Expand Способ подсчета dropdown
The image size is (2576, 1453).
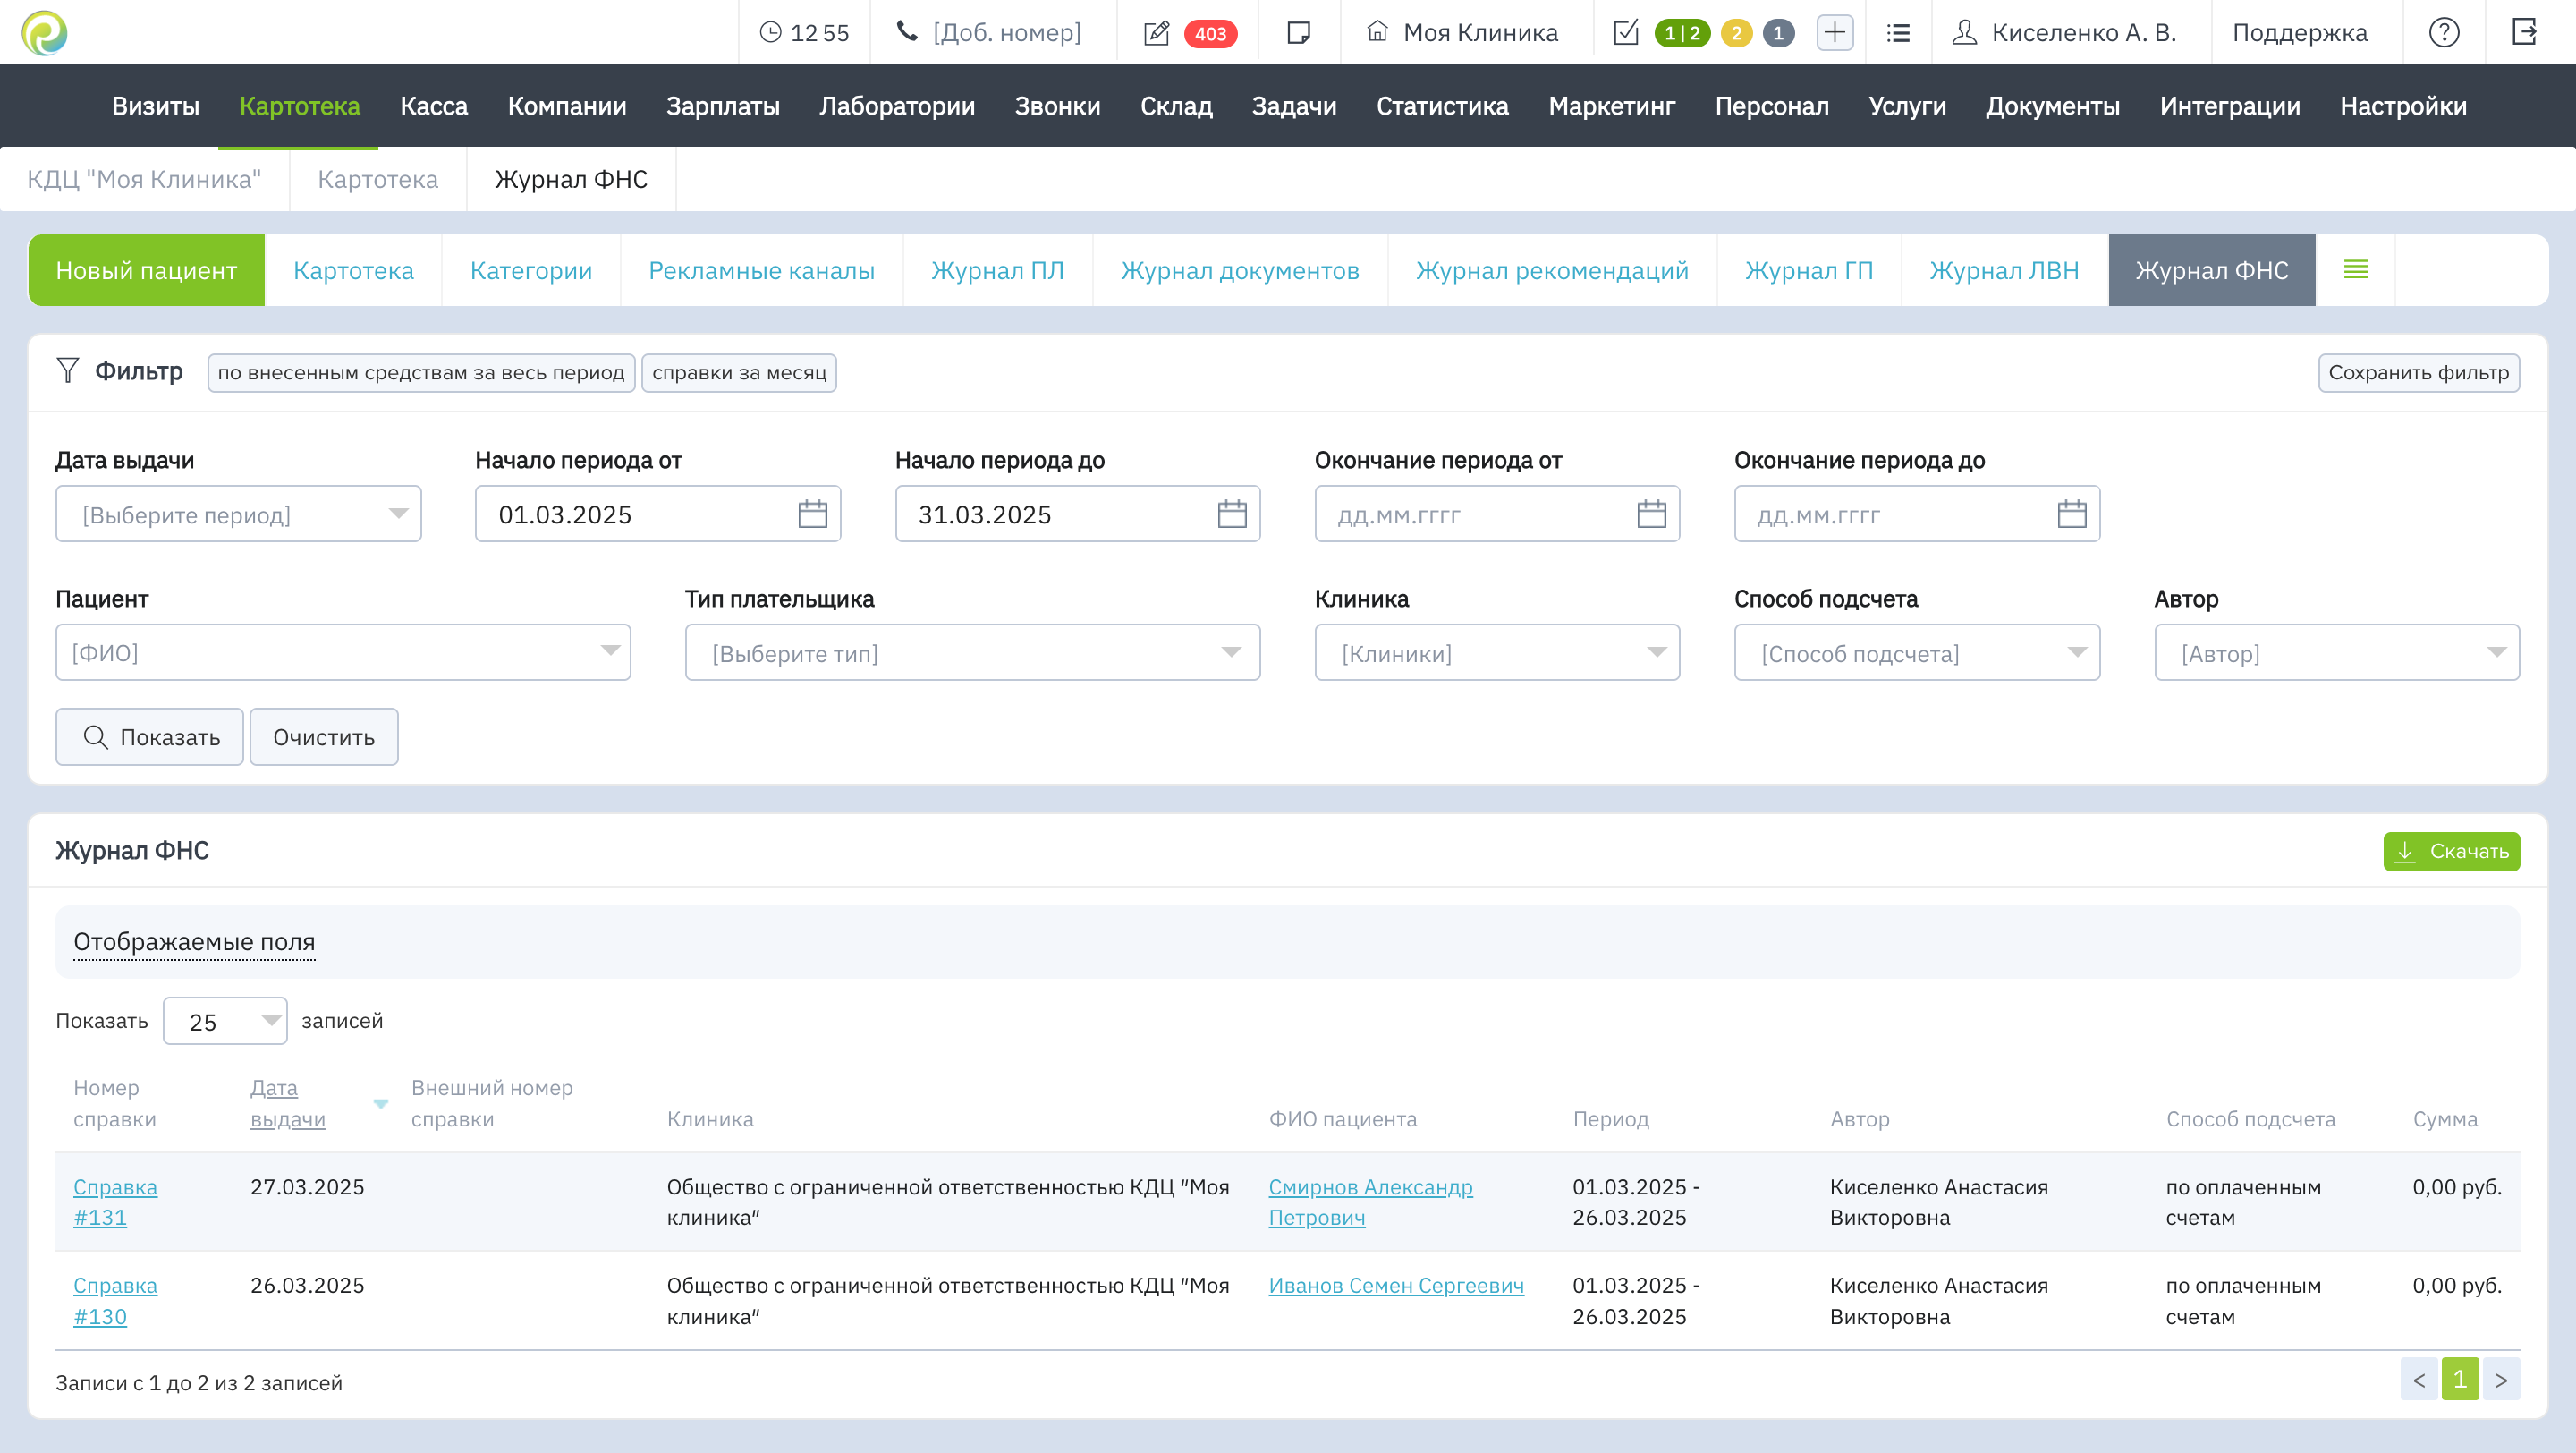click(x=1916, y=652)
